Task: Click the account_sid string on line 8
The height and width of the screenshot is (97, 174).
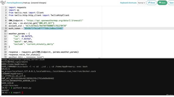Action: [46, 26]
